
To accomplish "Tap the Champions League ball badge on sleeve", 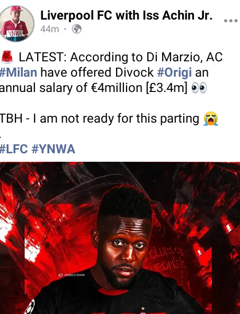I will (30, 307).
